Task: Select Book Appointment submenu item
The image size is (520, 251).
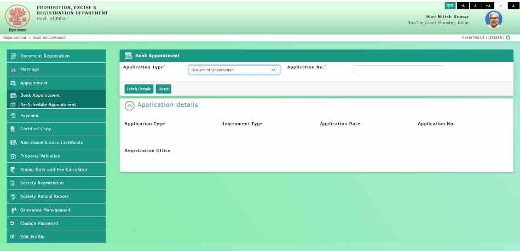Action: coord(56,95)
